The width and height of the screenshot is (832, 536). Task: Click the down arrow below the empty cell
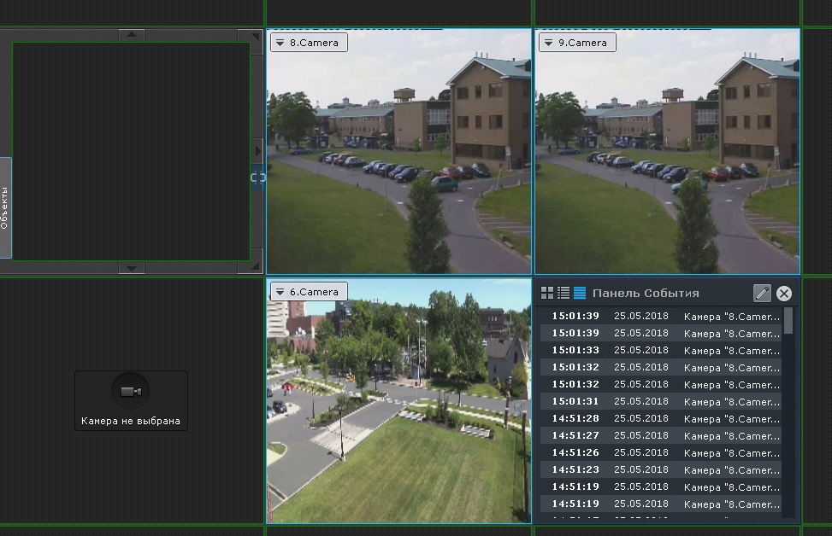(131, 268)
